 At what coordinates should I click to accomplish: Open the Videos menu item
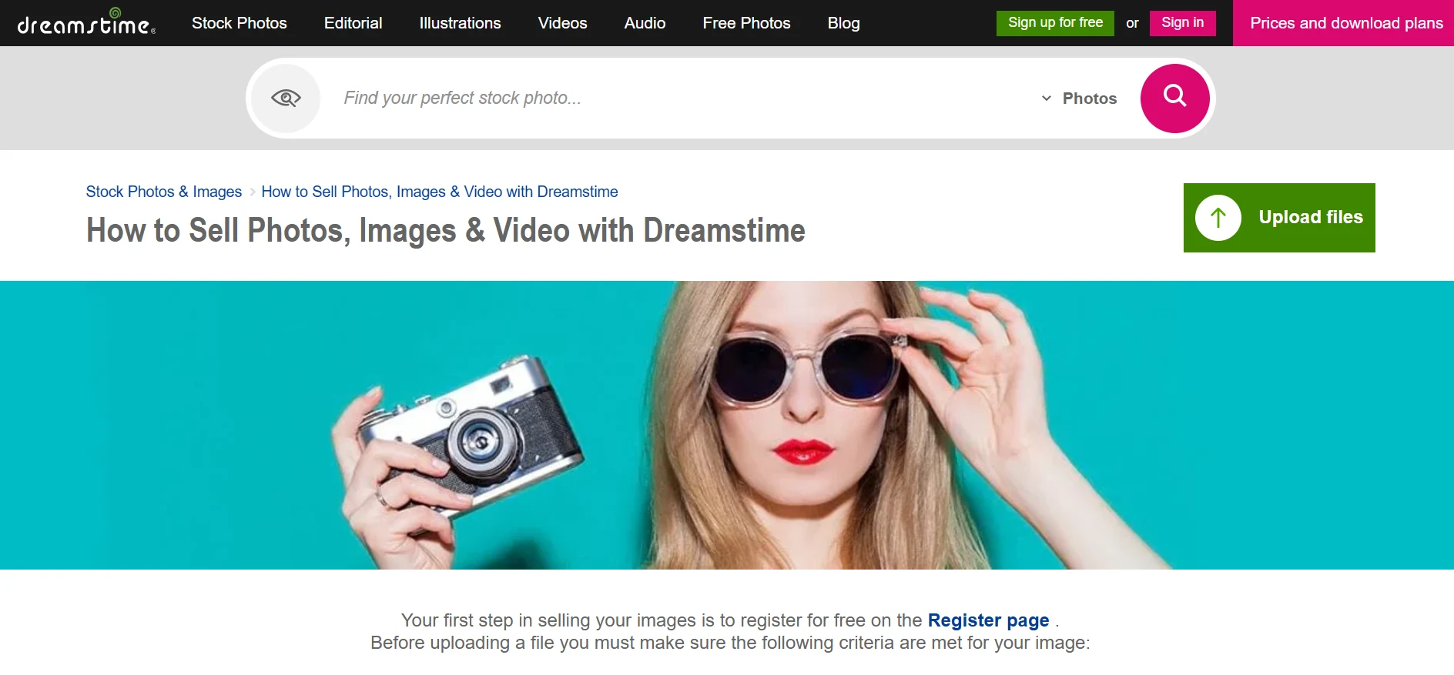(x=562, y=23)
